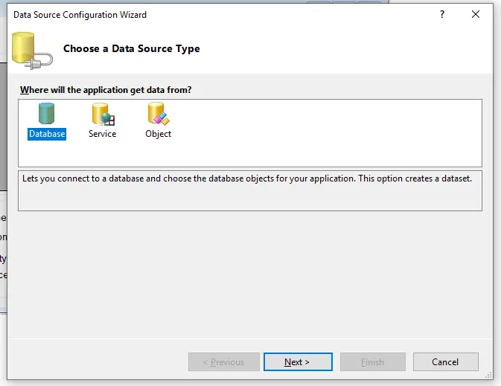Viewport: 501px width, 386px height.
Task: Cancel the Data Source Configuration Wizard
Action: pyautogui.click(x=445, y=361)
